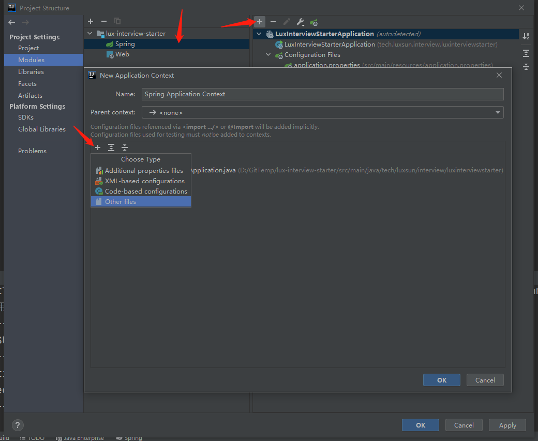Viewport: 538px width, 441px height.
Task: Cancel the New Application Context dialog
Action: pyautogui.click(x=485, y=380)
